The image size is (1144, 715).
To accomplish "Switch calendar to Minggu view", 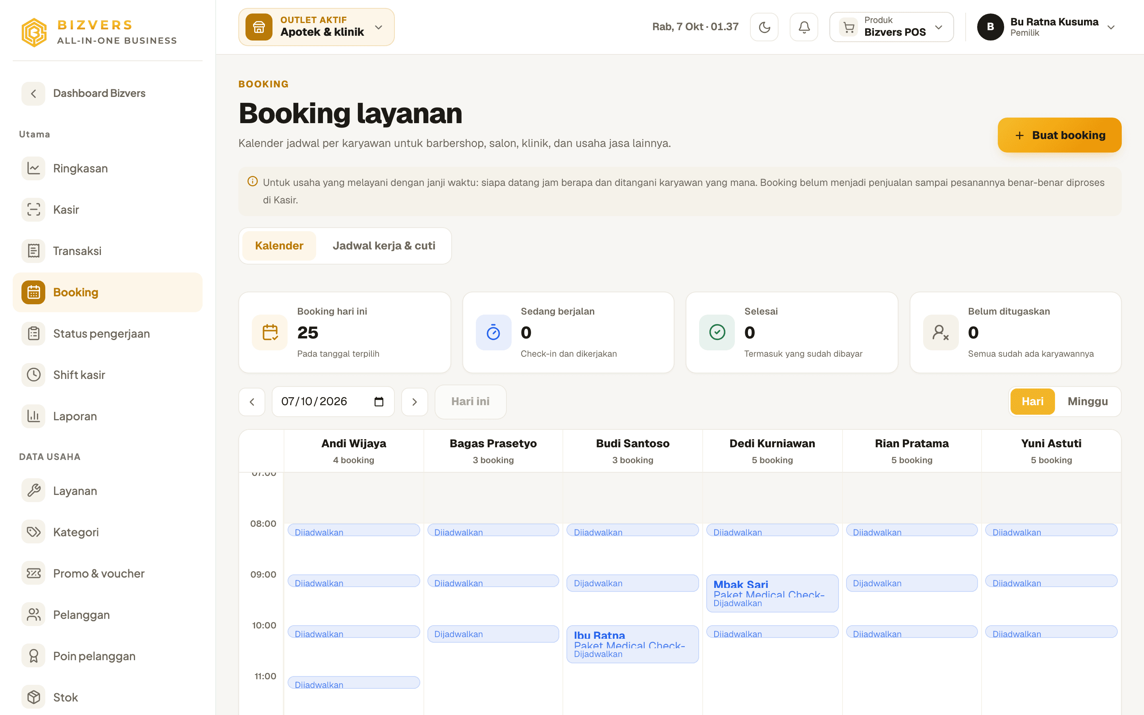I will pos(1087,402).
